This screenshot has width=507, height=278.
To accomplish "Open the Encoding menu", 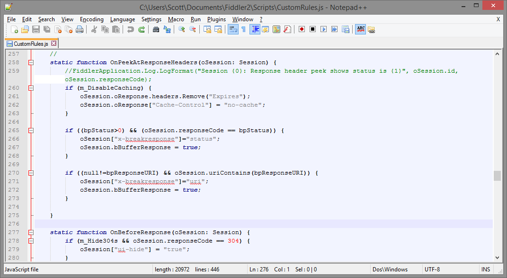I will pos(92,19).
